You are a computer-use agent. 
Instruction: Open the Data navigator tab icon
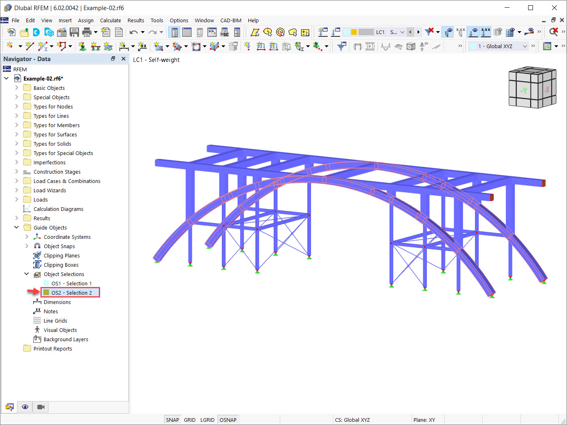(10, 407)
